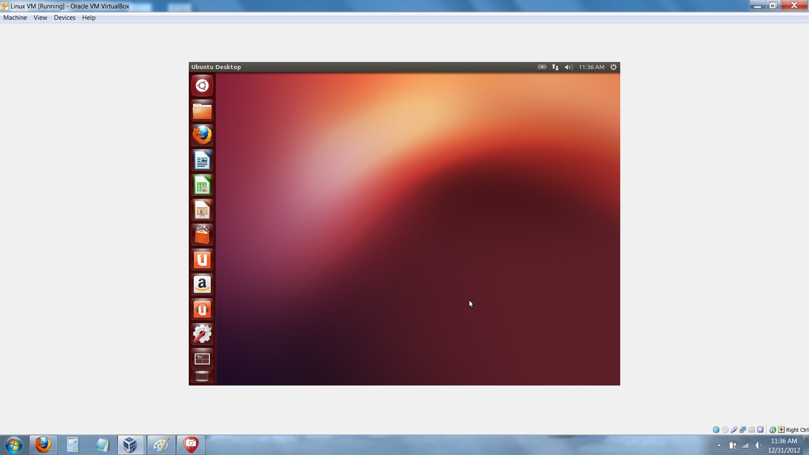The width and height of the screenshot is (809, 455).
Task: Launch LibreOffice Writer from the launcher
Action: pyautogui.click(x=202, y=160)
